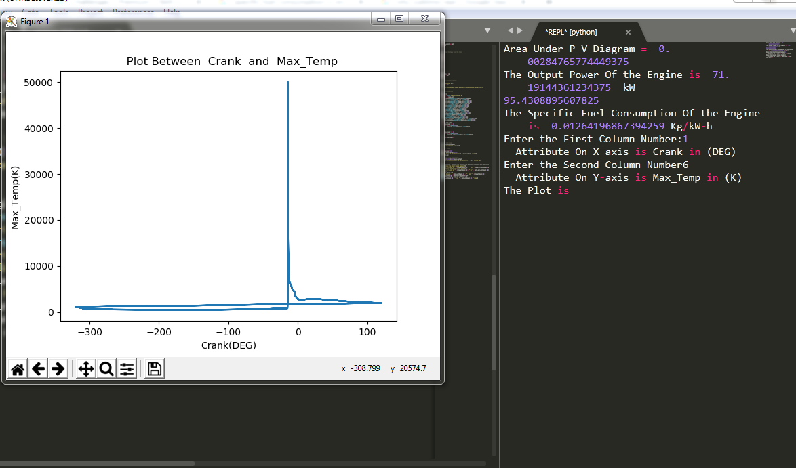Open the Help menu

pos(172,12)
